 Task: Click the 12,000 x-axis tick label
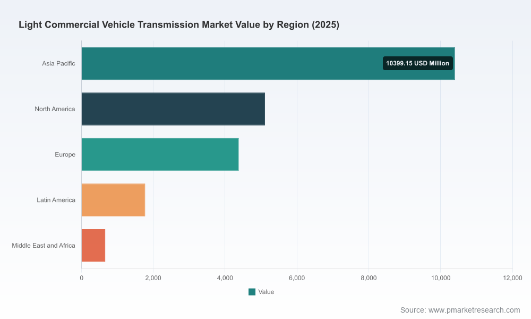[x=512, y=278]
